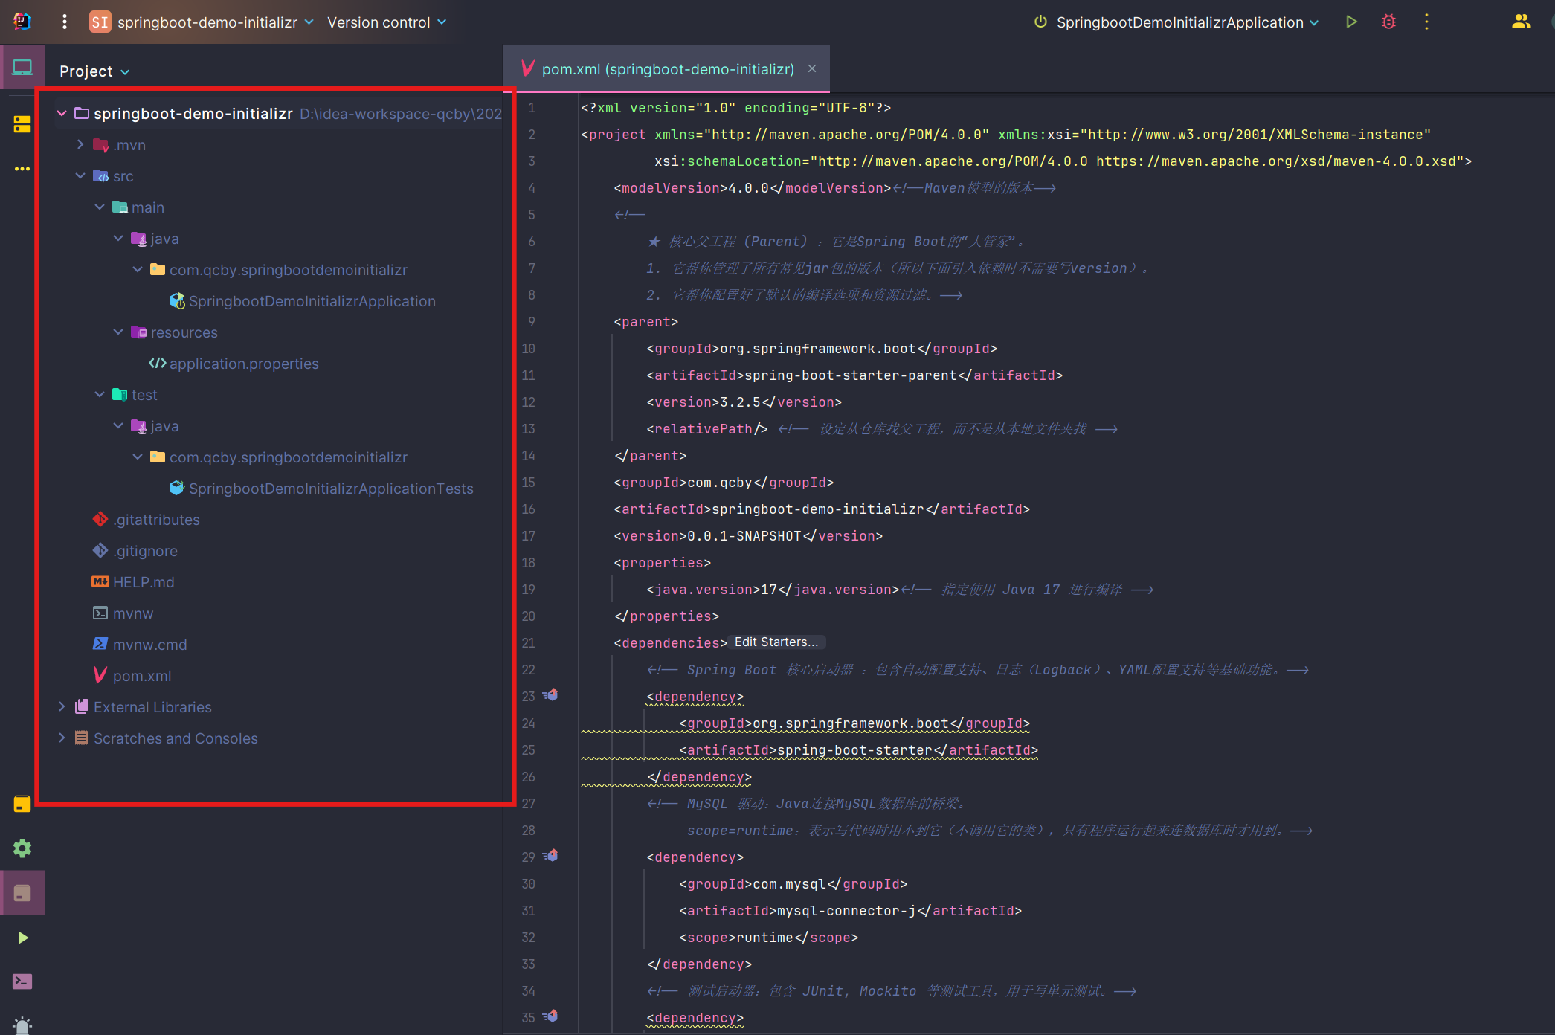This screenshot has width=1555, height=1035.
Task: Toggle the green Spring services tool window icon
Action: pos(22,848)
